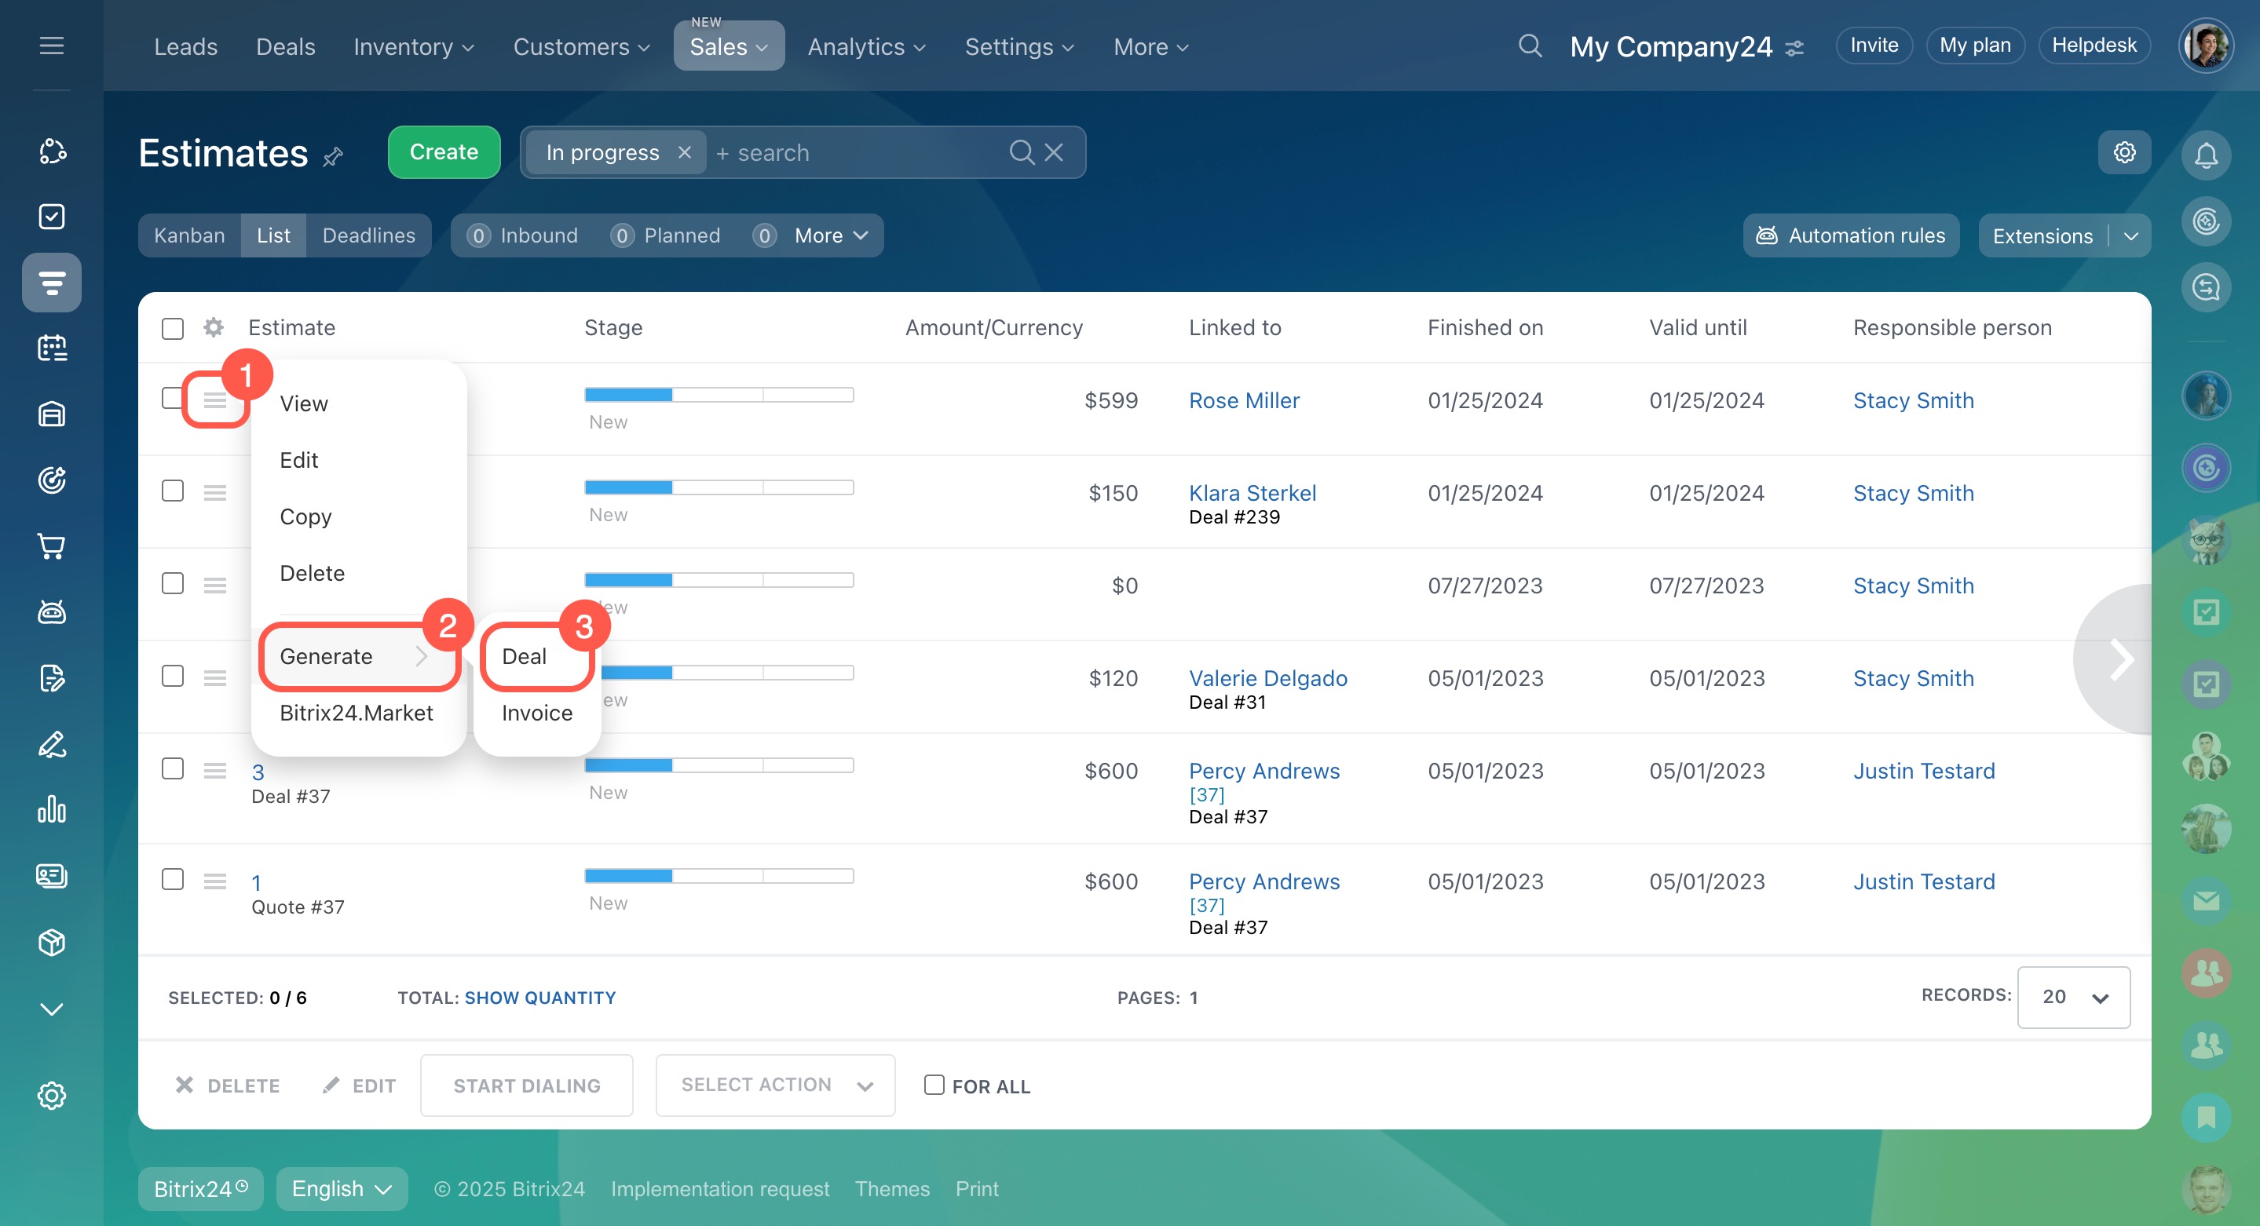Open the sidebar settings gear icon
2260x1226 pixels.
[x=52, y=1096]
